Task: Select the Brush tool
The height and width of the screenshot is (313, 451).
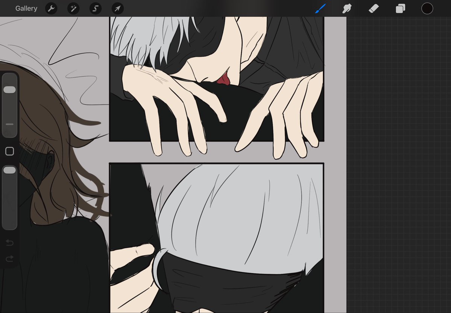Action: pyautogui.click(x=320, y=9)
